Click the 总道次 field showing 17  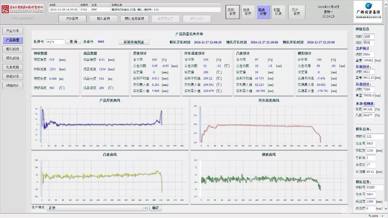click(371, 164)
